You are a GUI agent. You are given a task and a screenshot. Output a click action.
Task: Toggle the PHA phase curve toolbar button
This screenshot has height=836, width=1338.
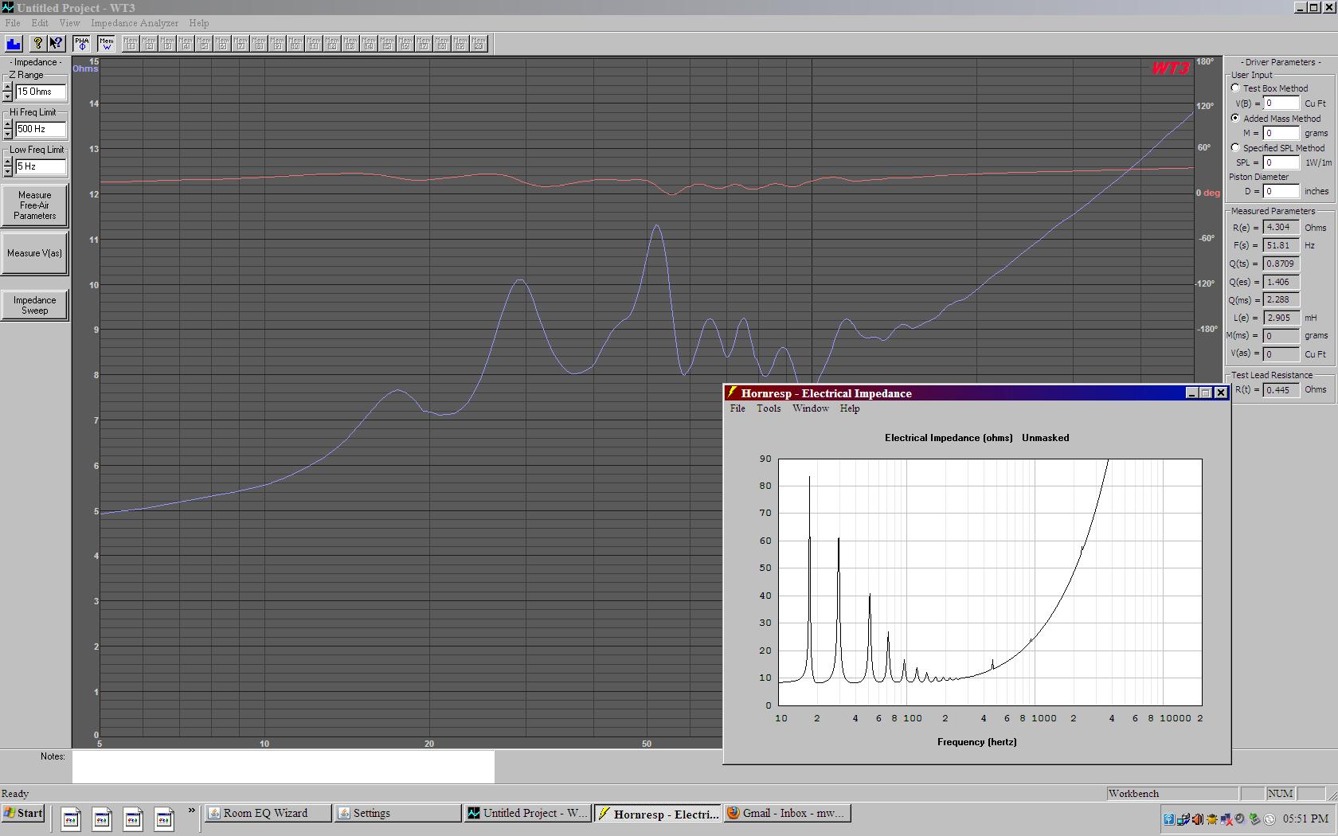click(82, 44)
